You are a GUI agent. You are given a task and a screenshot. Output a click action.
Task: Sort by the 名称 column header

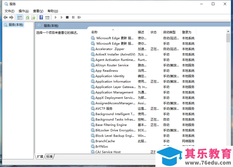[114, 32]
